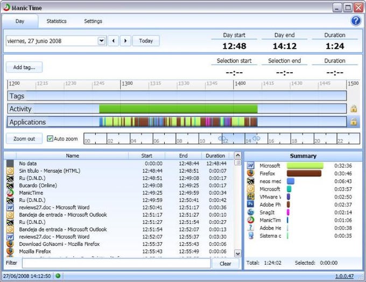
Task: Sort list by Name column header
Action: [x=72, y=156]
